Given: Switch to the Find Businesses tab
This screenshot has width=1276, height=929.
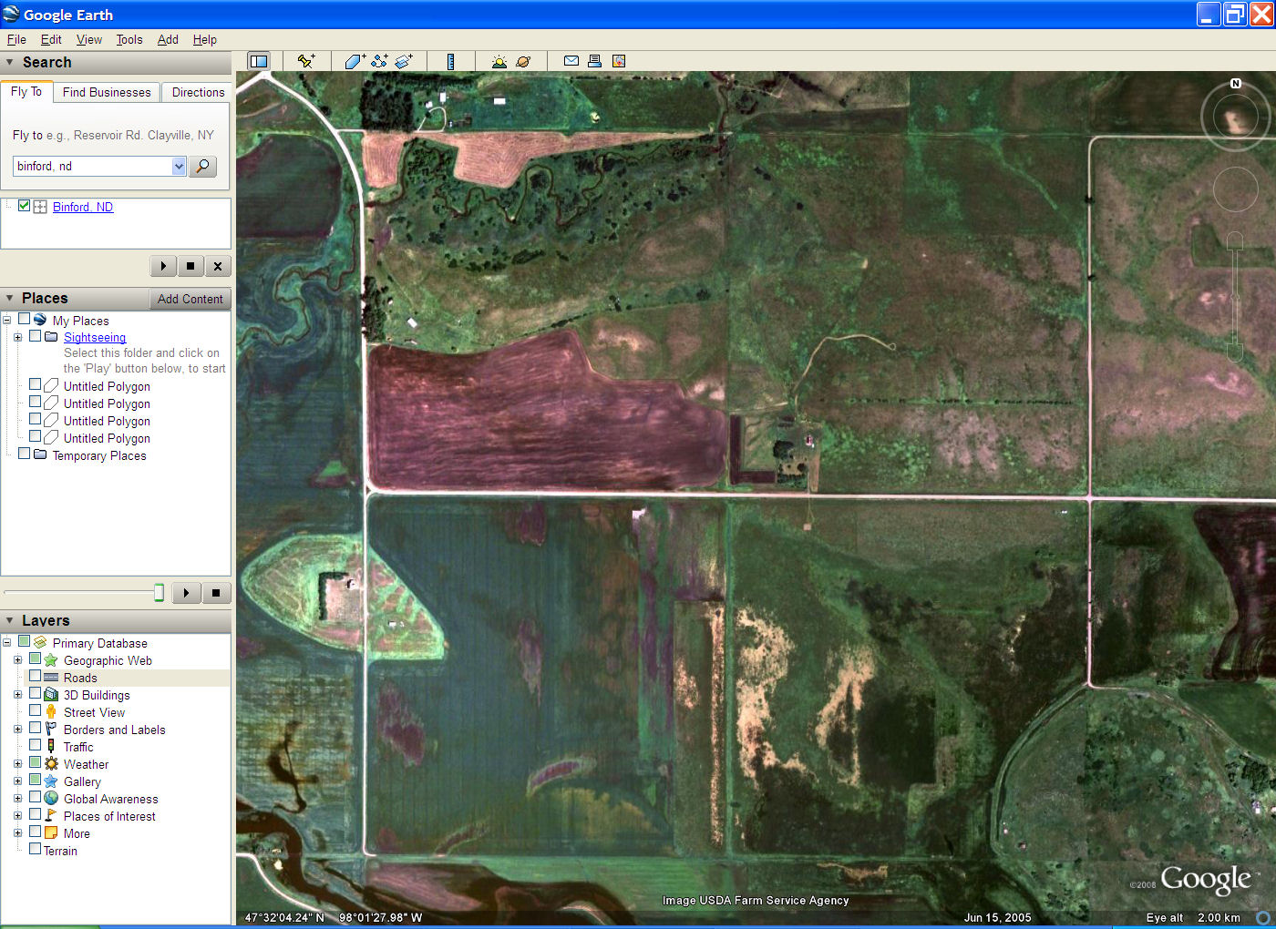Looking at the screenshot, I should coord(107,92).
